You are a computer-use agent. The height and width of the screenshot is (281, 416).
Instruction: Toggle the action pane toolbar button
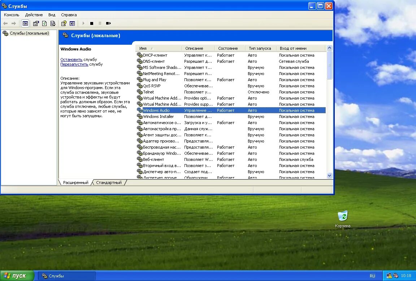(72, 23)
